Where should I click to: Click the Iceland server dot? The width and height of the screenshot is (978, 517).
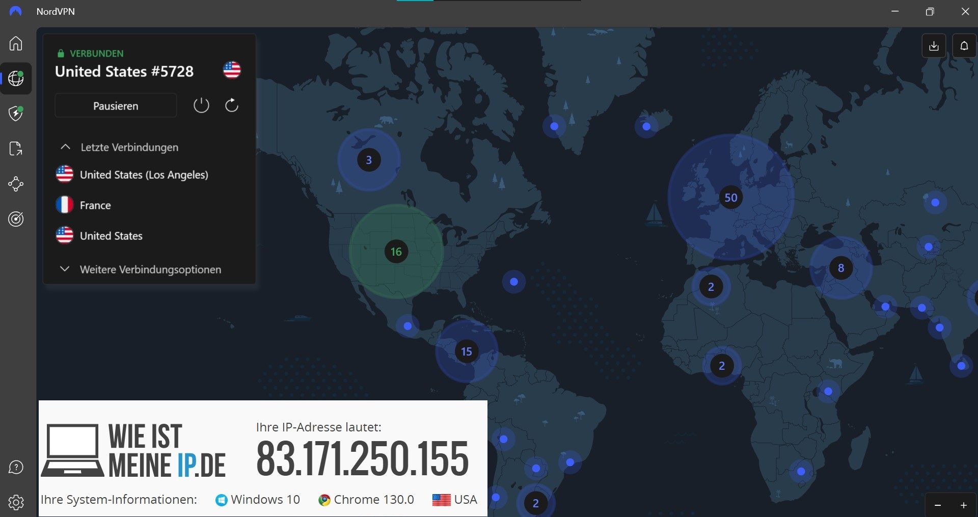(x=646, y=126)
